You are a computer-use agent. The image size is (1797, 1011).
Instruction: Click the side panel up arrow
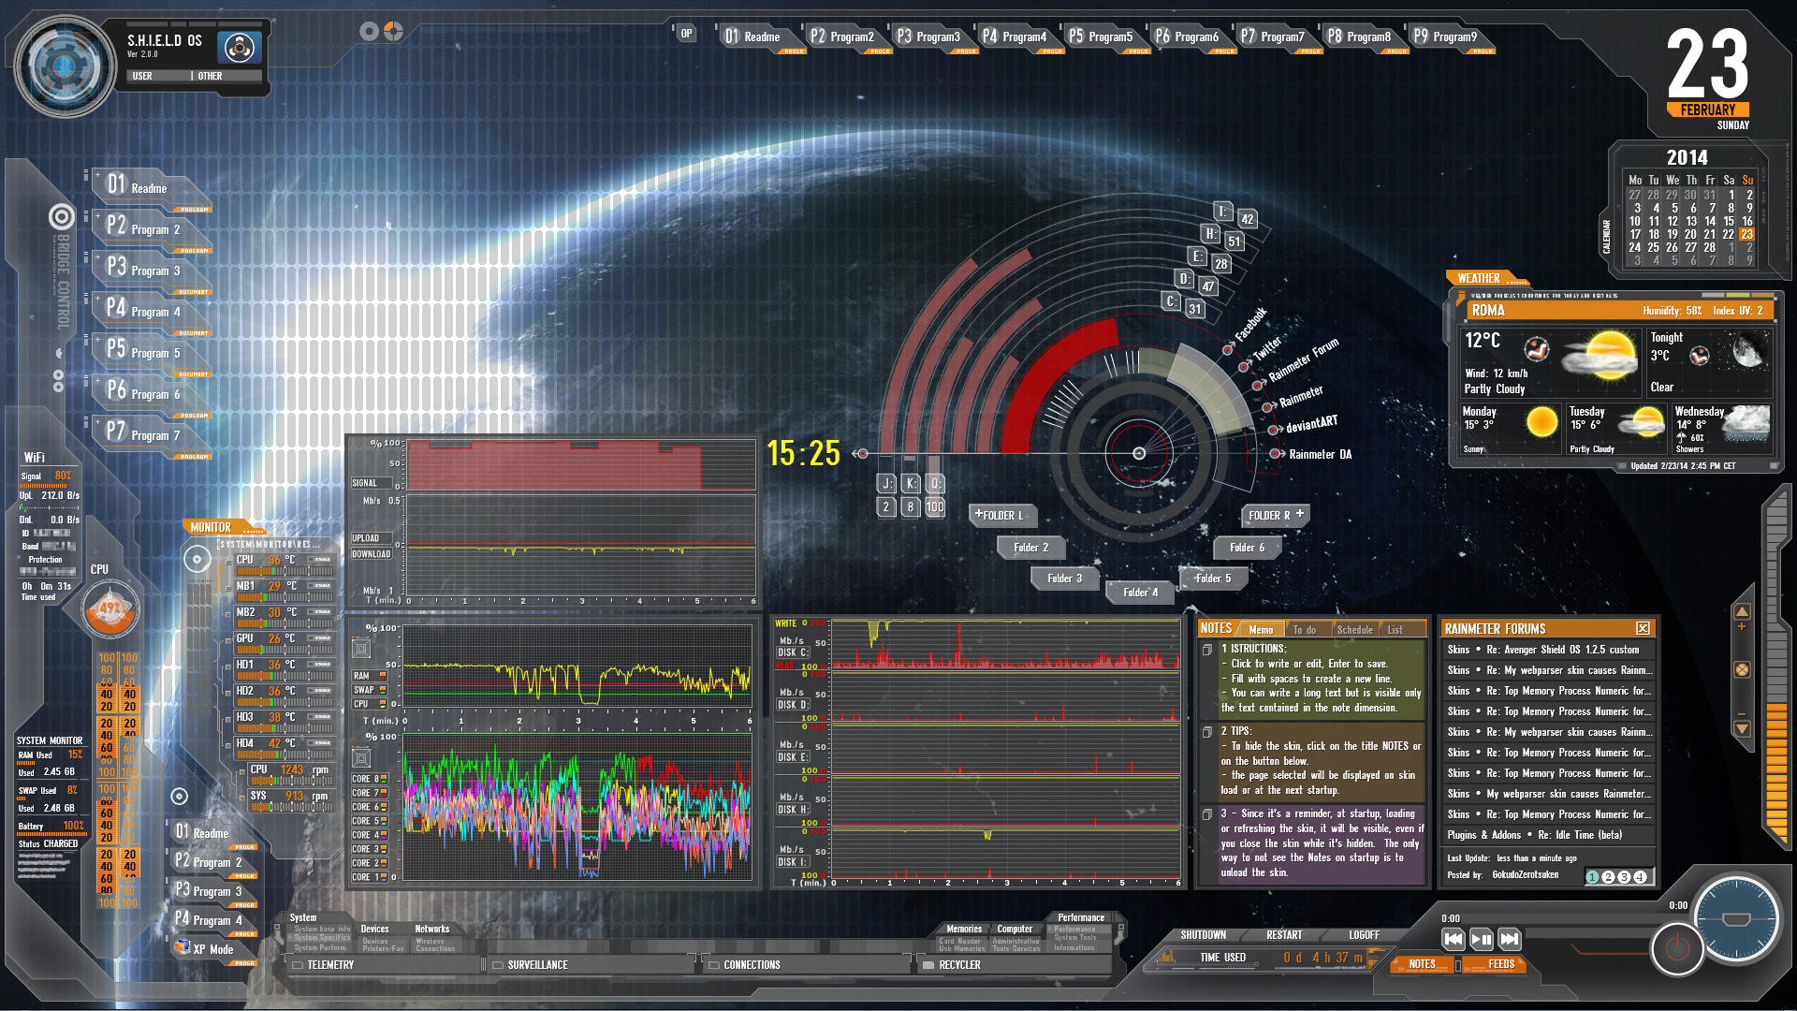pyautogui.click(x=1742, y=611)
